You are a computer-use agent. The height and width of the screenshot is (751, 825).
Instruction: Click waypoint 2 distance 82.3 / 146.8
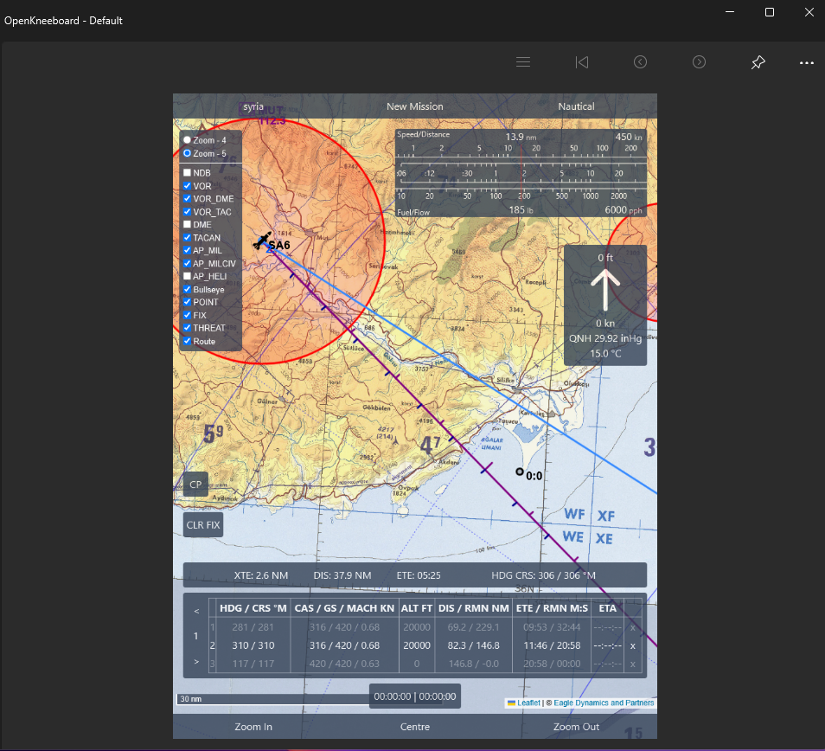point(474,645)
